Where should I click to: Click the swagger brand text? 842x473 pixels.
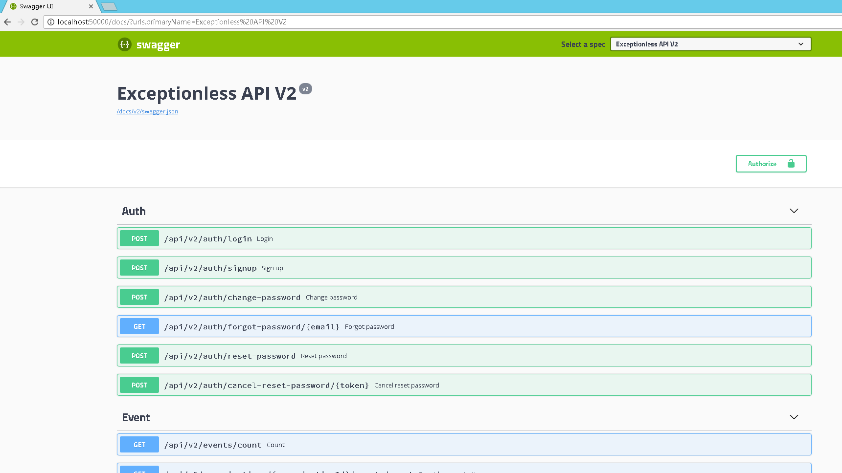tap(158, 45)
